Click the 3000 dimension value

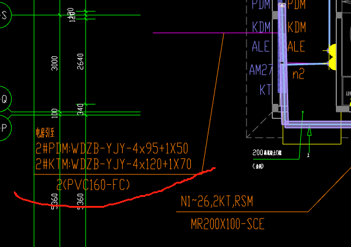[54, 63]
